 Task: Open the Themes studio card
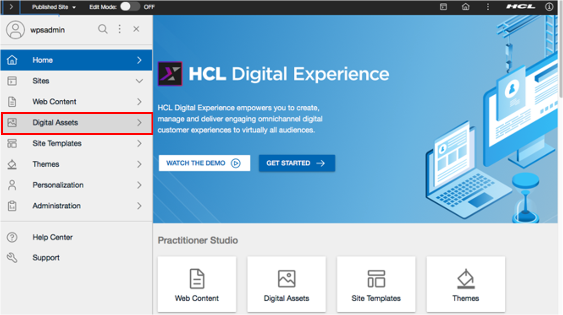point(466,285)
